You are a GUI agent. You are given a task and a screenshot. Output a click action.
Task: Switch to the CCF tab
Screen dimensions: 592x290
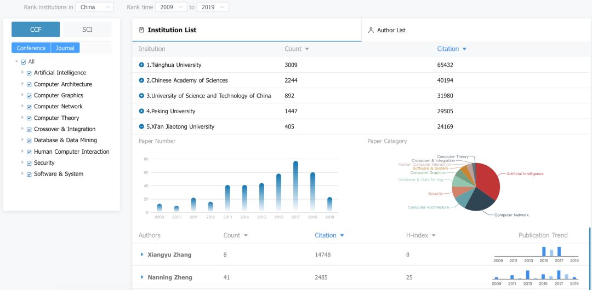click(36, 30)
